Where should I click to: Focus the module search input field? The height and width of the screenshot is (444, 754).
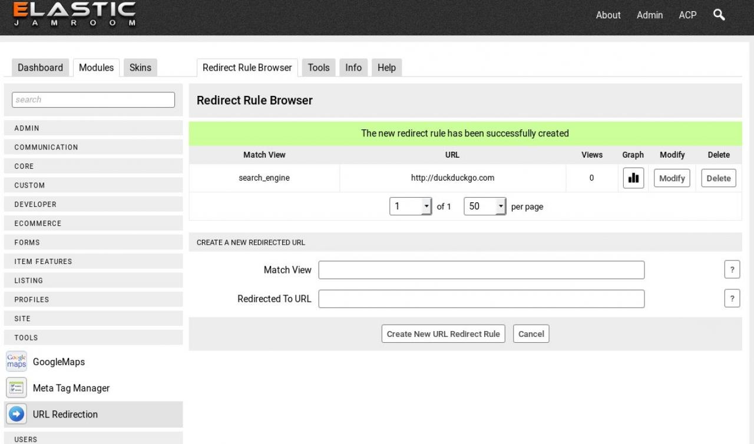click(93, 100)
